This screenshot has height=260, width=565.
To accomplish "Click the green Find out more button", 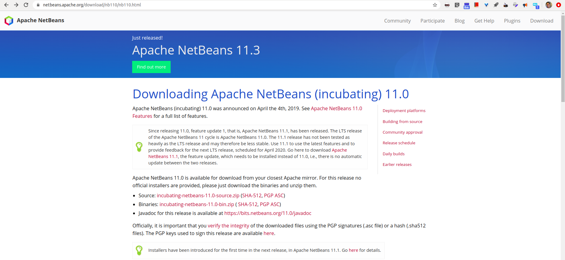I will point(151,67).
